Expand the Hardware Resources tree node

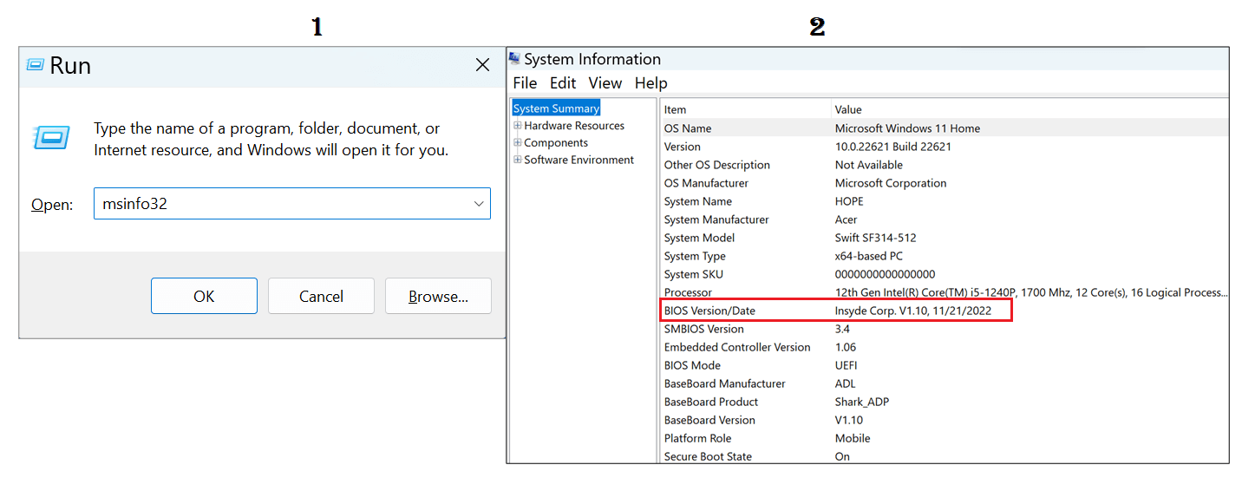[x=518, y=126]
